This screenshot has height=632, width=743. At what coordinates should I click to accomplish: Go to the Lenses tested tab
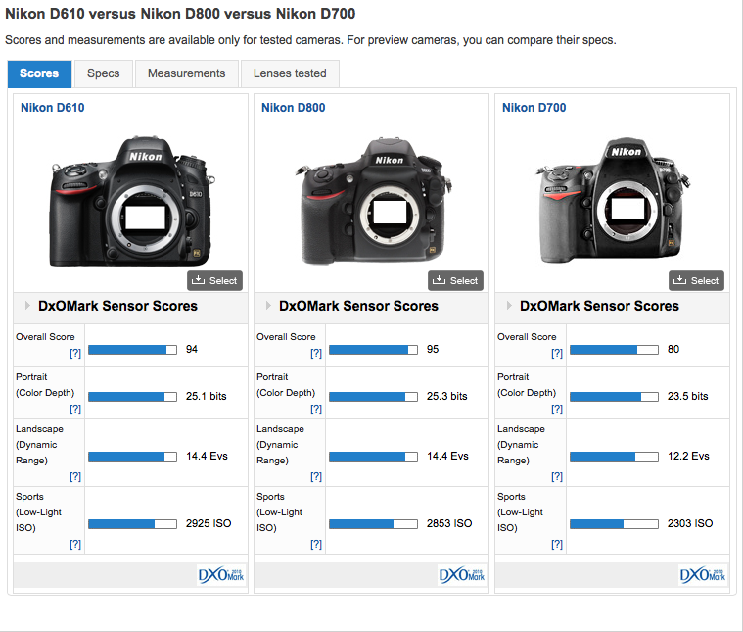click(290, 73)
